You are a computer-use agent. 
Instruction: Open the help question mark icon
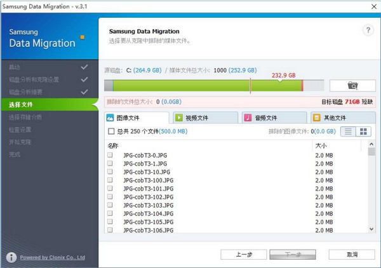tap(368, 30)
